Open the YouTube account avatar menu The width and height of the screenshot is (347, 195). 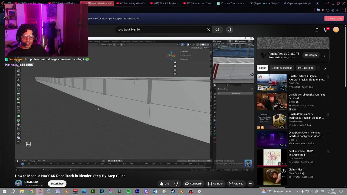[x=336, y=30]
